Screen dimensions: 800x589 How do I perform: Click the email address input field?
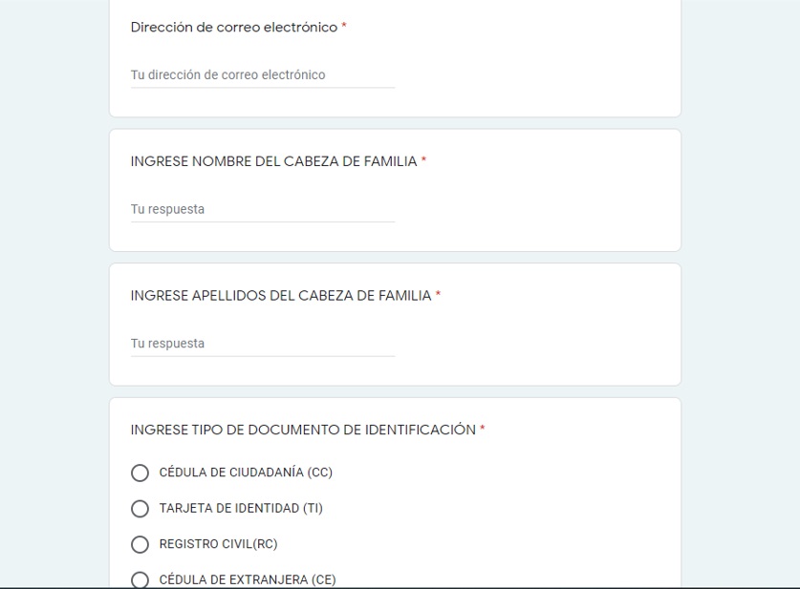(x=263, y=75)
